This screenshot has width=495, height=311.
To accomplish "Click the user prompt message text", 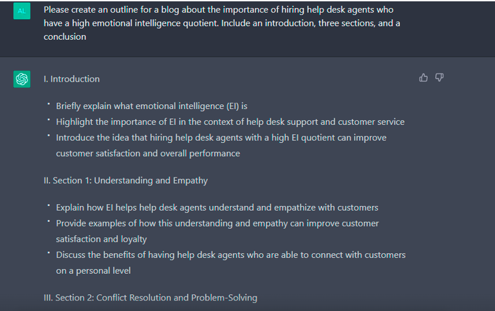I will (x=222, y=23).
